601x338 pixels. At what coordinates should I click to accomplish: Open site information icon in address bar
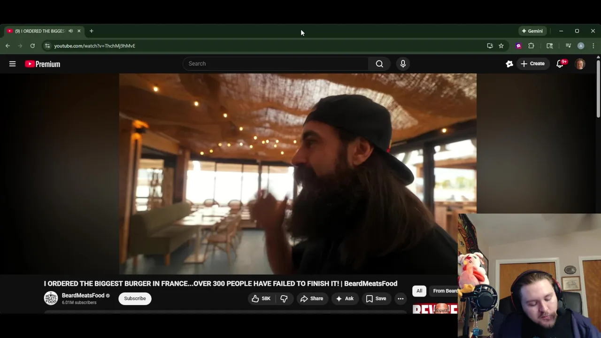point(47,46)
